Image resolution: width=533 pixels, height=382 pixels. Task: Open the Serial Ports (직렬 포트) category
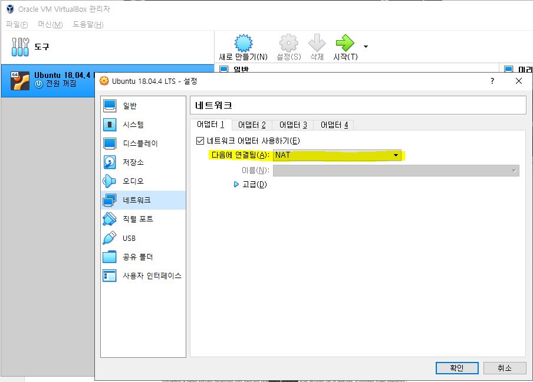(143, 219)
